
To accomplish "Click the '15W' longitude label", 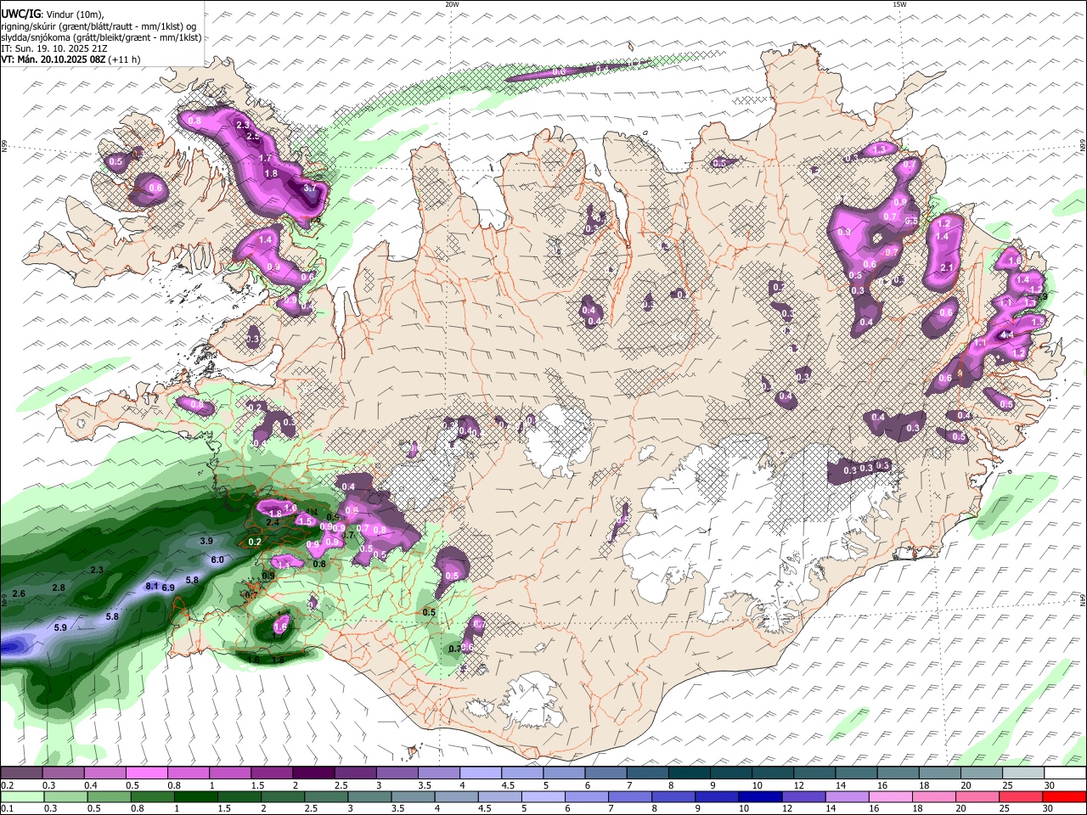I will 899,4.
